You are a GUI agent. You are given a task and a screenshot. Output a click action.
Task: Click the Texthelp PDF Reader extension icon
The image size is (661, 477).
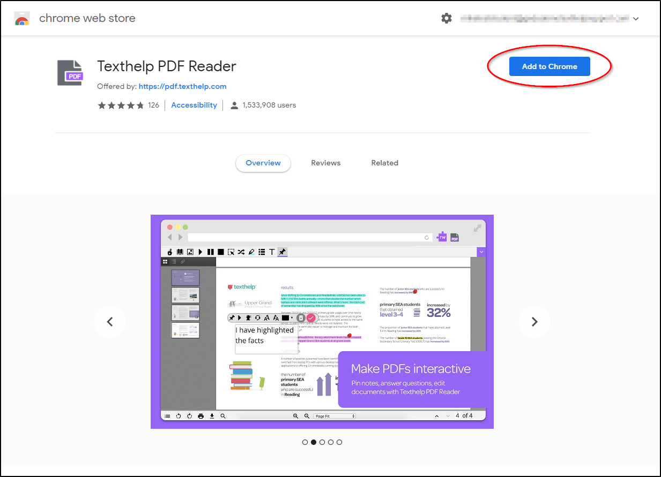point(70,73)
